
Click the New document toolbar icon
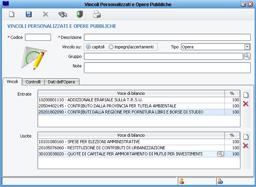12,14
